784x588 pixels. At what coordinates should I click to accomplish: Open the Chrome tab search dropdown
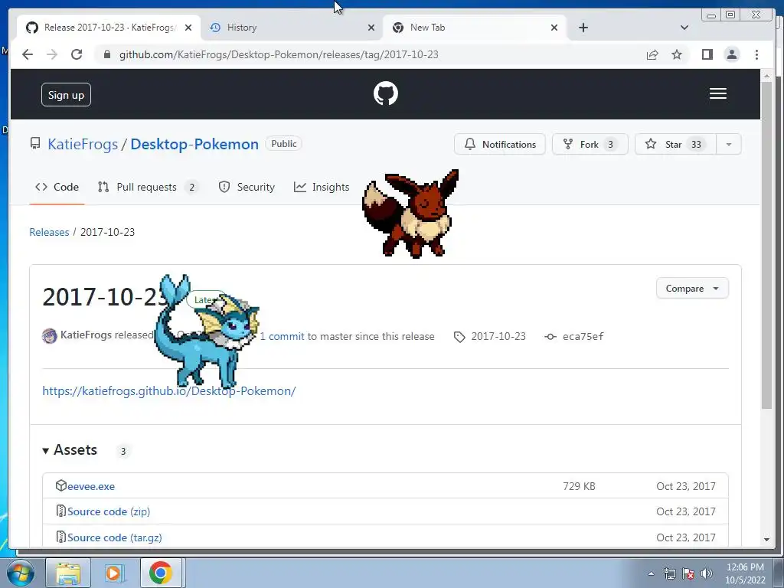pyautogui.click(x=684, y=28)
